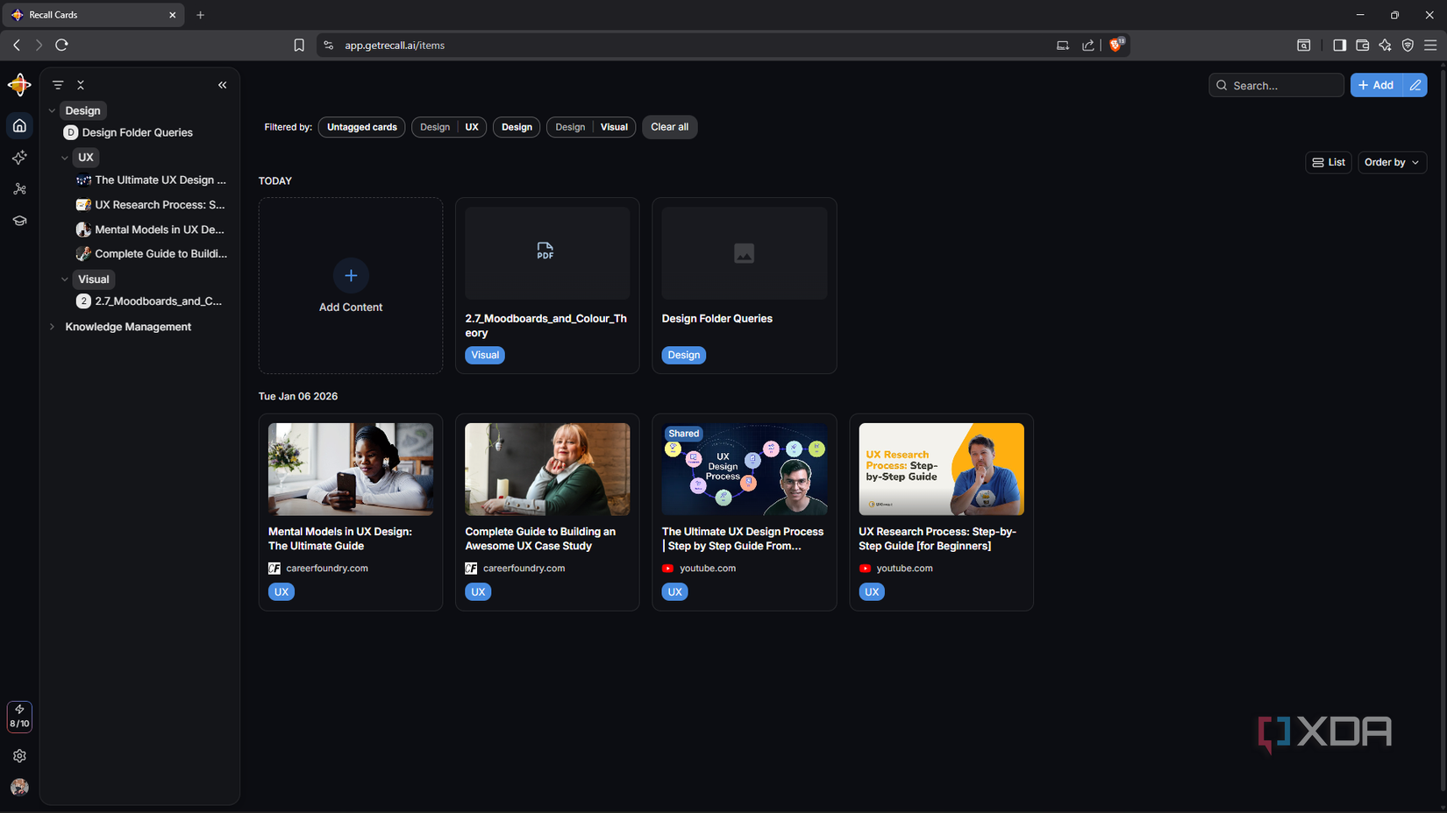Select Knowledge Management in the tree

(128, 327)
